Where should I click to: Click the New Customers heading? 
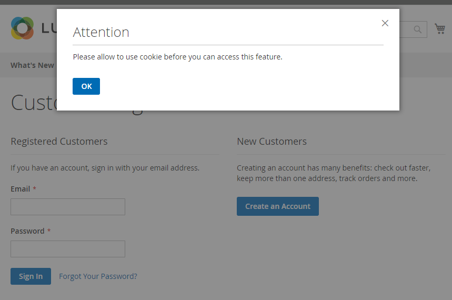[272, 142]
